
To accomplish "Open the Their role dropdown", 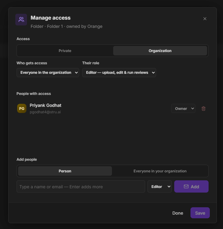I will point(119,73).
